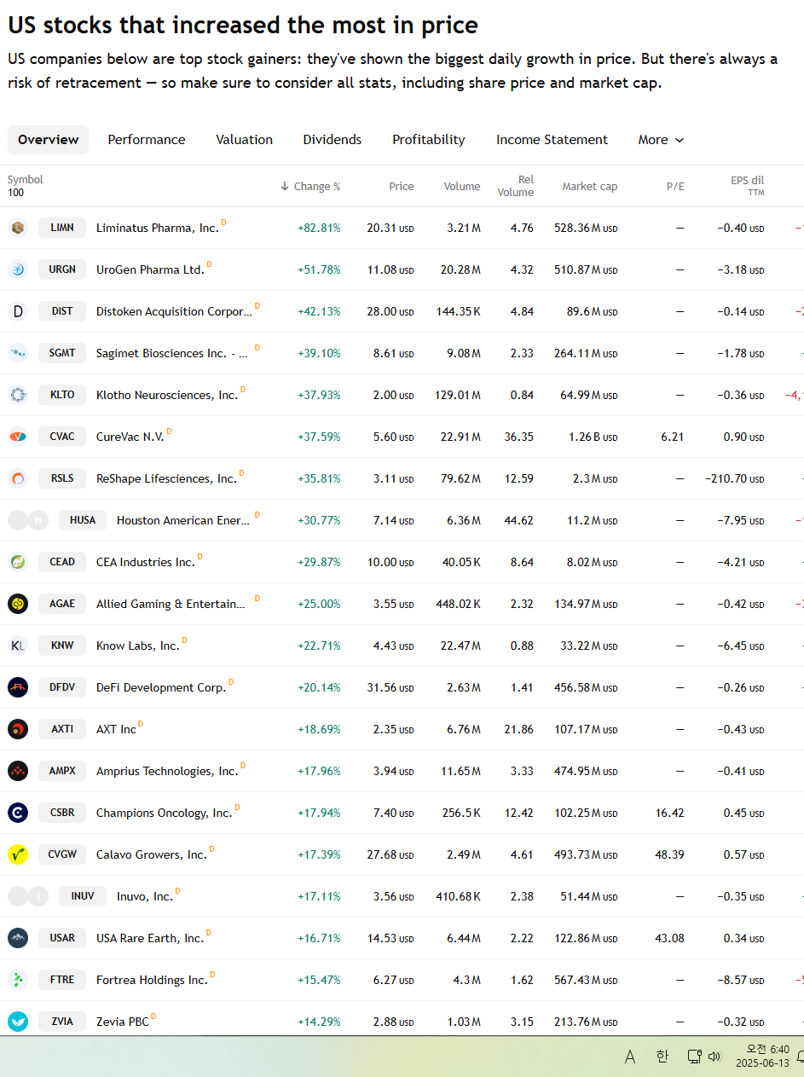The height and width of the screenshot is (1077, 804).
Task: Click the Calavo Growers logo icon
Action: pyautogui.click(x=18, y=854)
